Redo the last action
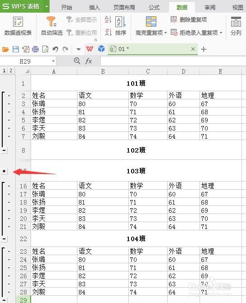 (x=65, y=49)
